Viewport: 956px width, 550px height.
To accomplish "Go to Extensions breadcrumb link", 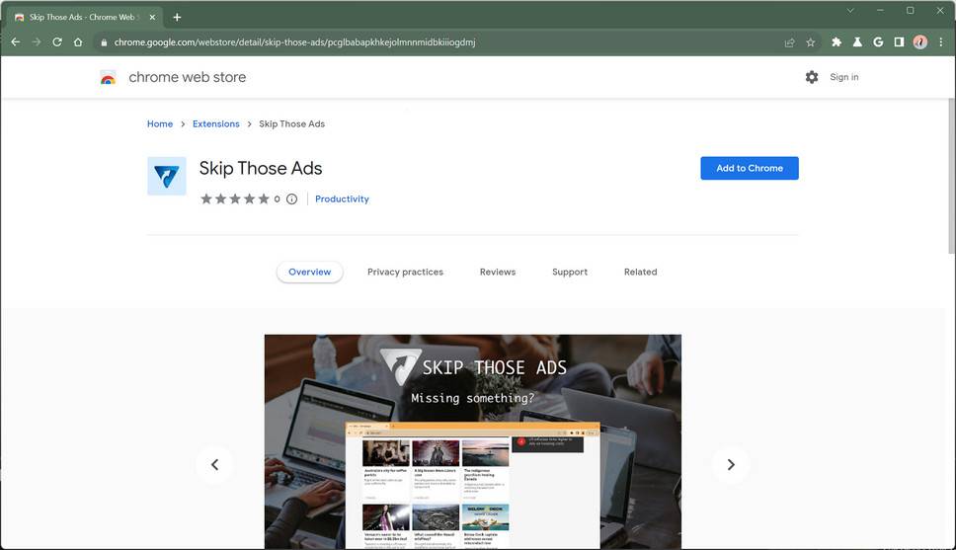I will pos(216,123).
